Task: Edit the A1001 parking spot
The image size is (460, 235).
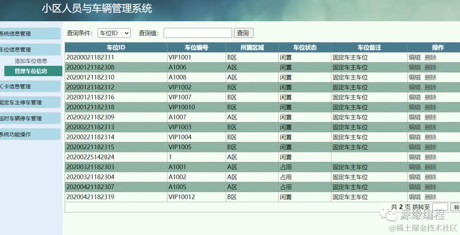Action: [414, 167]
